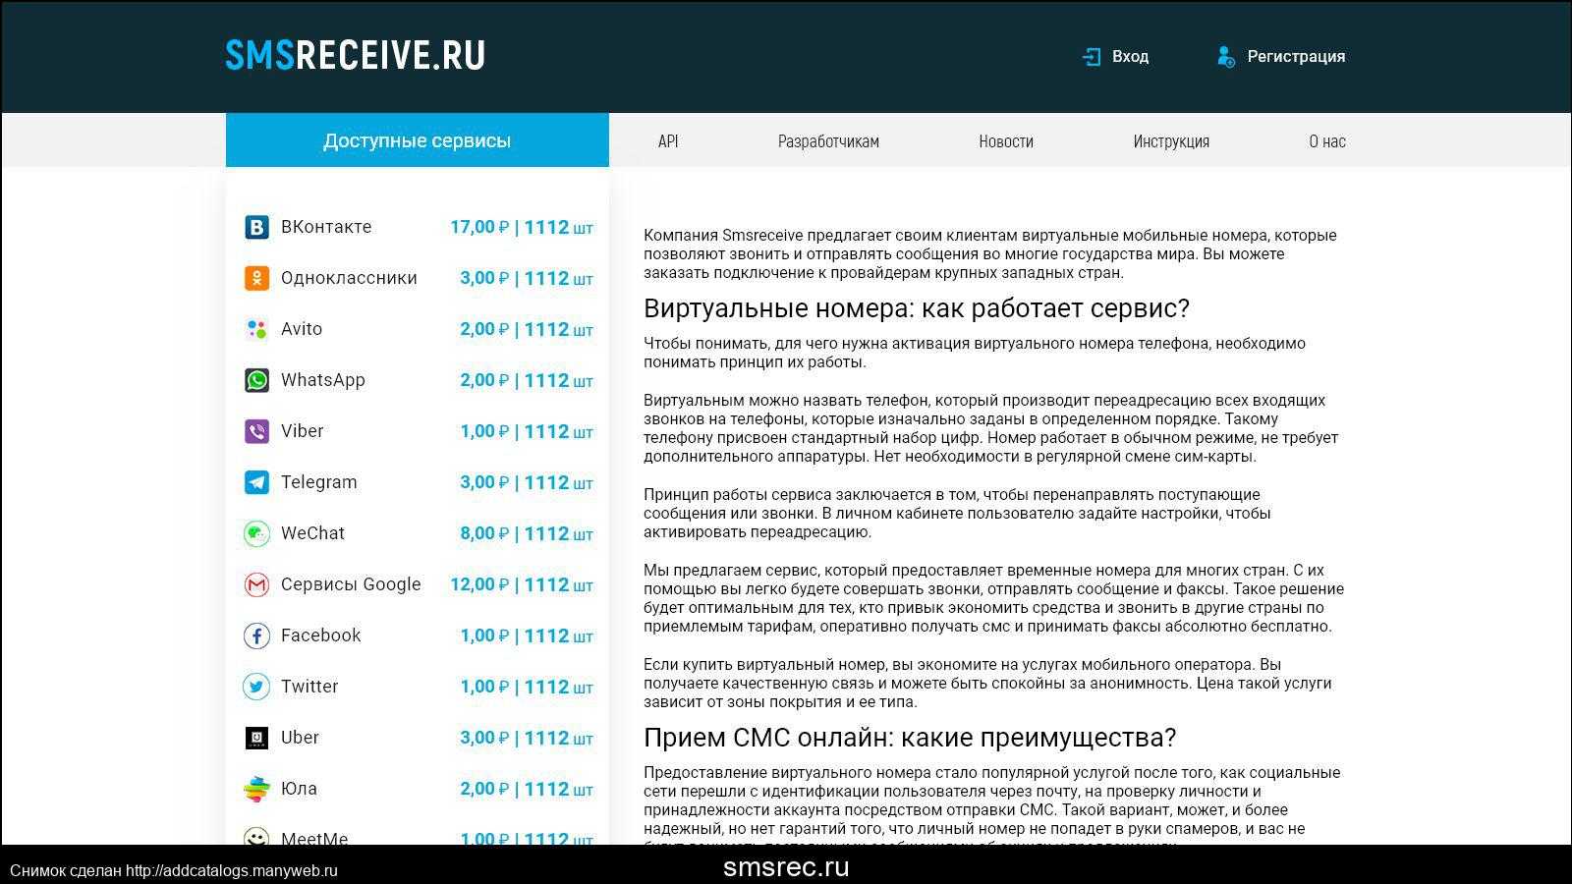Select the Uber service name
This screenshot has height=884, width=1572.
(x=300, y=738)
